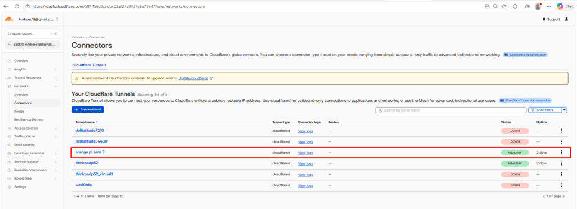Viewport: 577px width, 209px height.
Task: Click the browser refresh icon
Action: (x=17, y=6)
